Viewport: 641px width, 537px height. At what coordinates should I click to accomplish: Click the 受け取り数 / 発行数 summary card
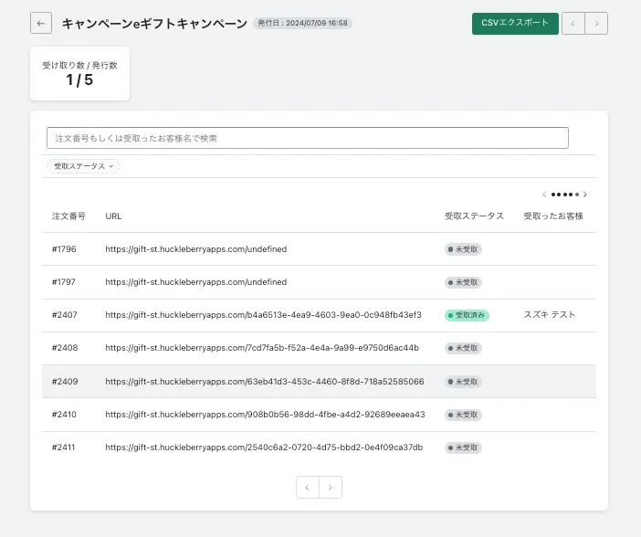[x=79, y=73]
